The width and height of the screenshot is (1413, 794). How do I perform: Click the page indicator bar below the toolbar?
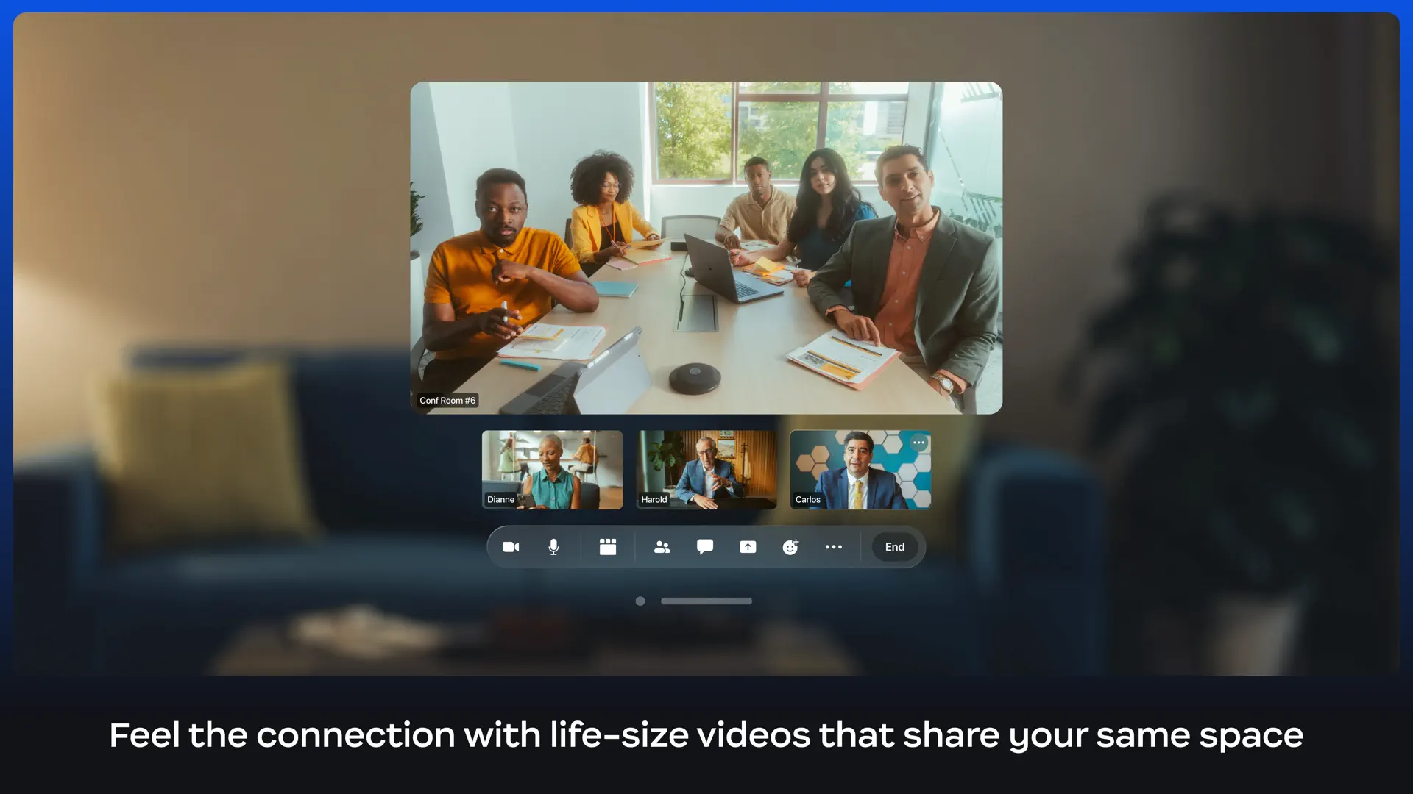coord(706,601)
